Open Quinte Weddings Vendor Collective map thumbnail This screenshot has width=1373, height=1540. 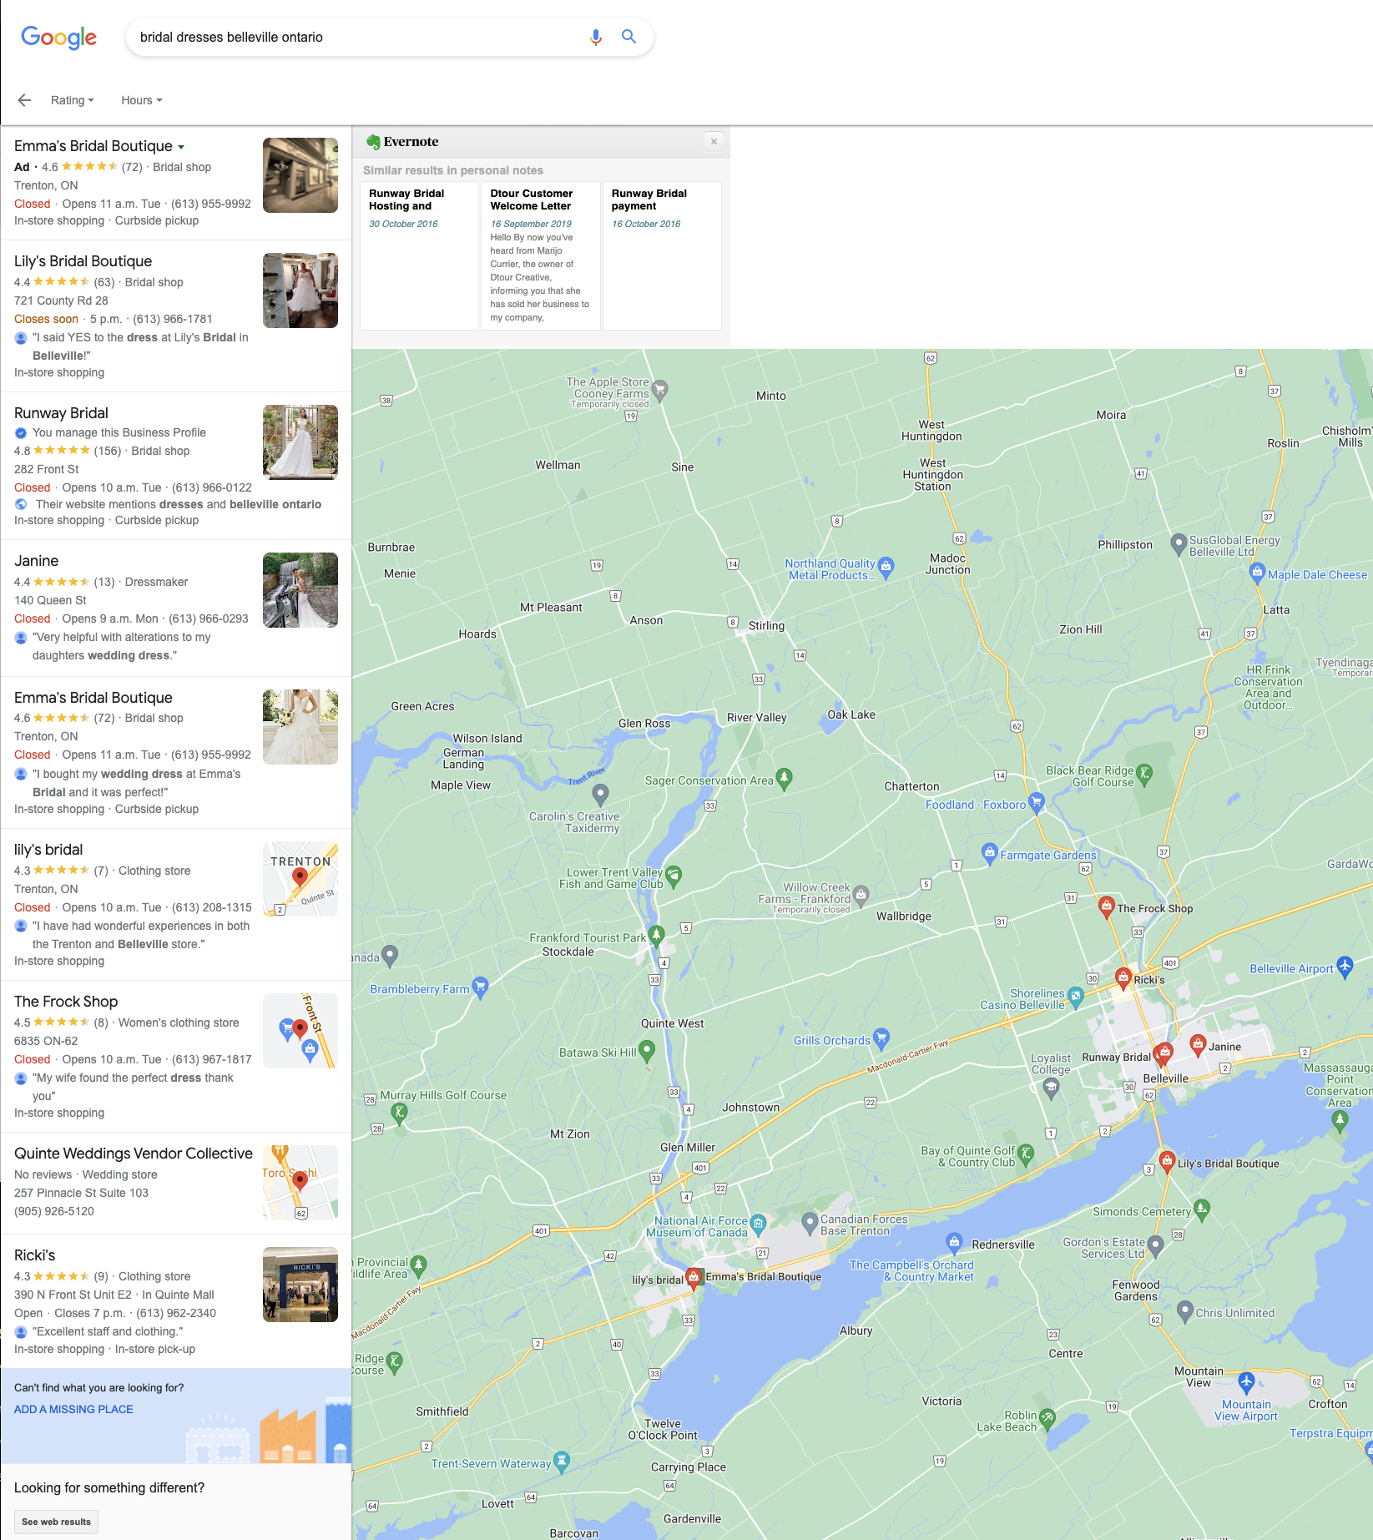300,1183
